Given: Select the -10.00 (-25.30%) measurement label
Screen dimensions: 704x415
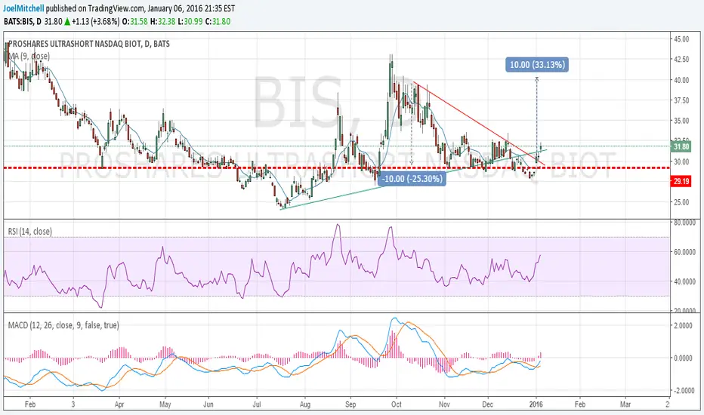Looking at the screenshot, I should pyautogui.click(x=412, y=179).
